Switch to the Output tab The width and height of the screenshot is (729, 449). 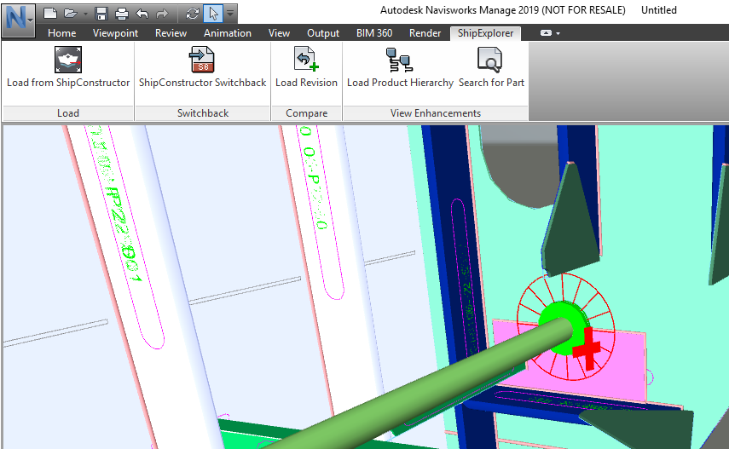click(x=322, y=33)
